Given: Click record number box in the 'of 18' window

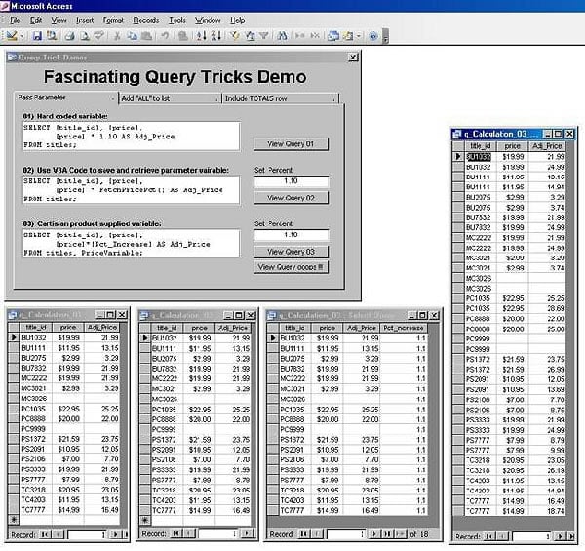Looking at the screenshot, I should [346, 534].
